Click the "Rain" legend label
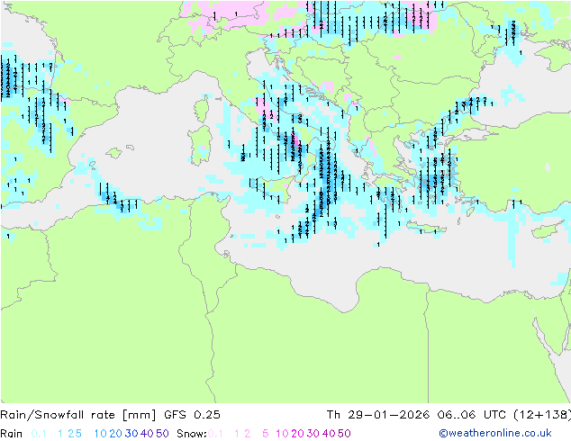Viewport: 571px width, 441px height. 12,434
